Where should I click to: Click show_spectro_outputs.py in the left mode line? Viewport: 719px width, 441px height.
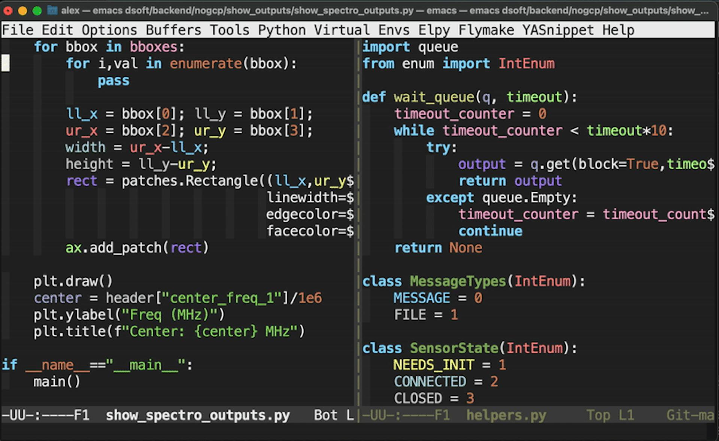[x=197, y=415]
